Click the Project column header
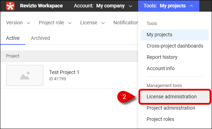Image resolution: width=212 pixels, height=129 pixels. pyautogui.click(x=13, y=56)
